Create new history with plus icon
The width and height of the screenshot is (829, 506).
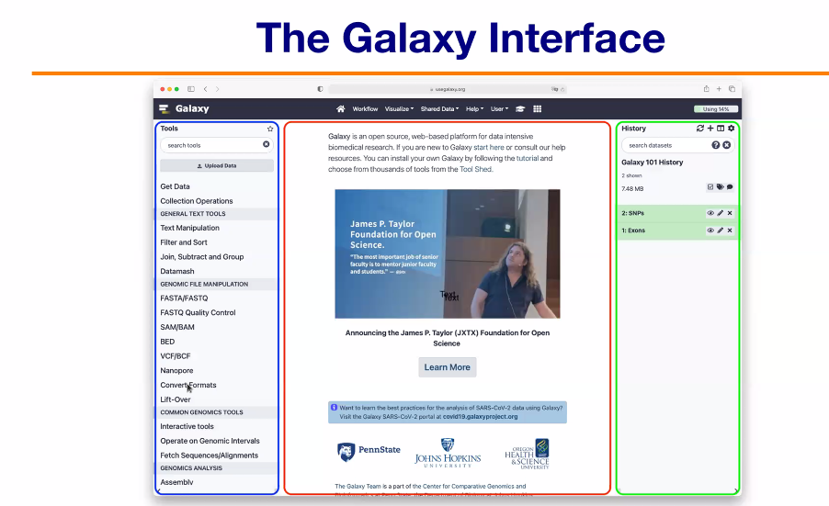pos(710,129)
